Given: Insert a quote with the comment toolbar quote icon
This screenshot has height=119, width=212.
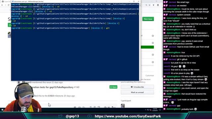Looking at the screenshot, I should point(75,107).
